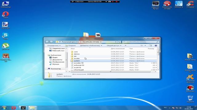Viewport: 197px width, 110px height.
Task: Select the avutil-51 file row
Action: pos(113,68)
